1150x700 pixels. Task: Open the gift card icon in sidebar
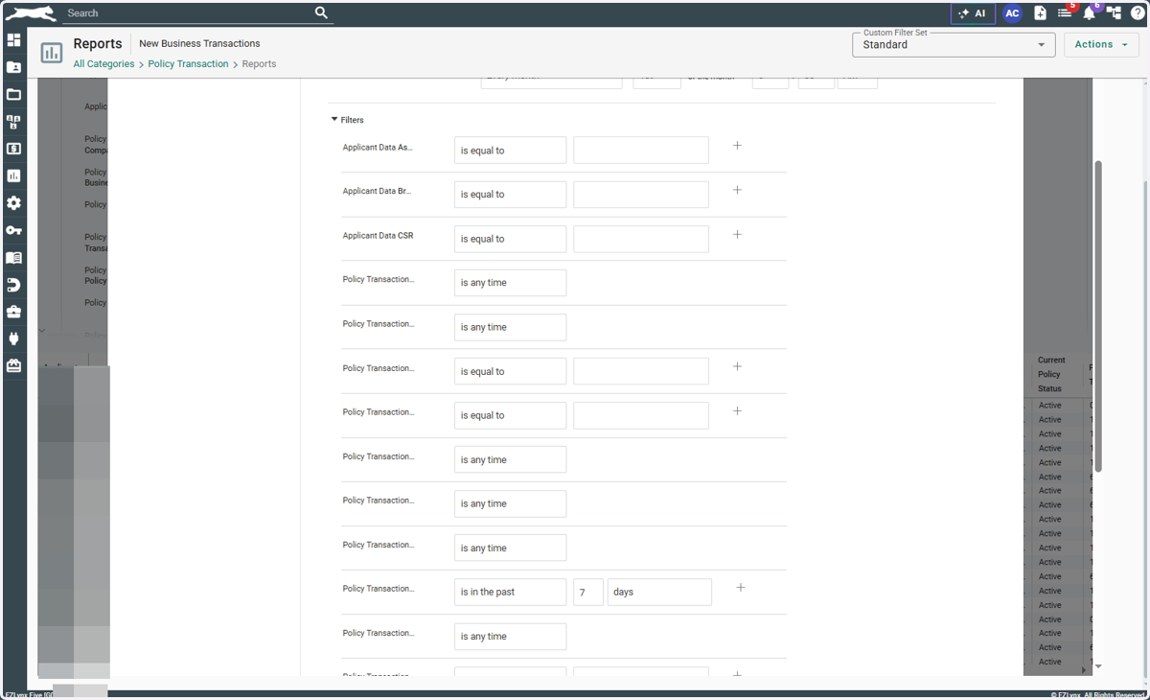click(x=13, y=366)
